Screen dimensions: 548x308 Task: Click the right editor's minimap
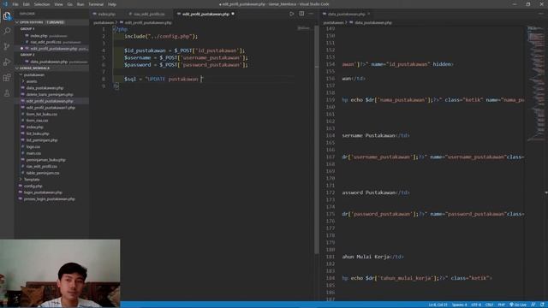click(x=535, y=84)
